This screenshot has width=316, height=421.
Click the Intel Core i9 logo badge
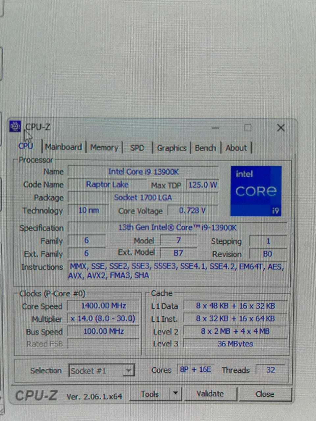(256, 191)
